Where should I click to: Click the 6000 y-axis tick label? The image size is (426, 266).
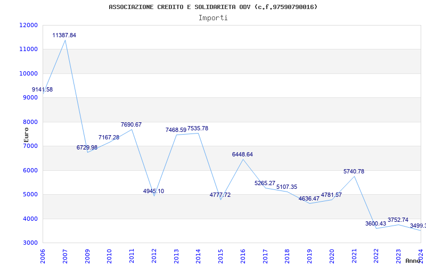(30, 170)
